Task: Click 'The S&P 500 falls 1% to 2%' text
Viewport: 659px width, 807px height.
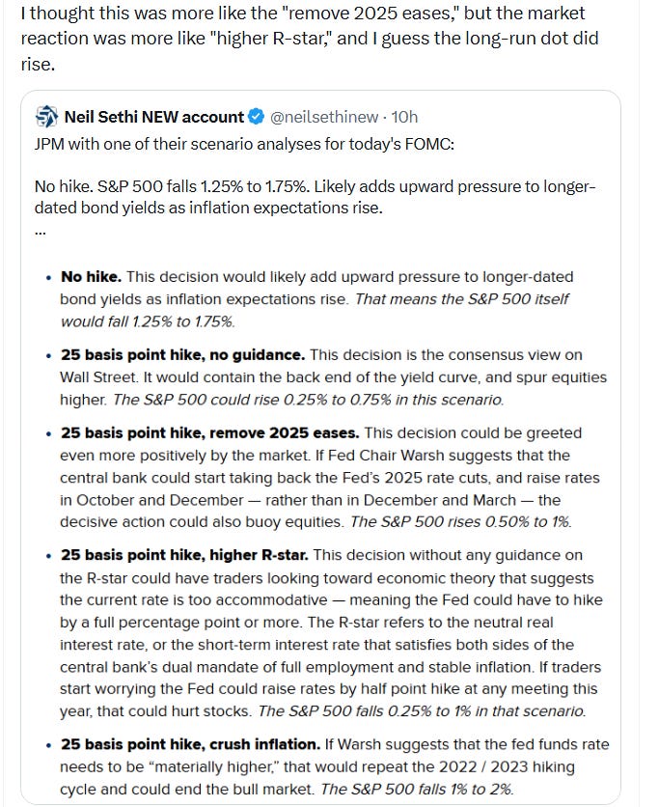Action: (417, 789)
